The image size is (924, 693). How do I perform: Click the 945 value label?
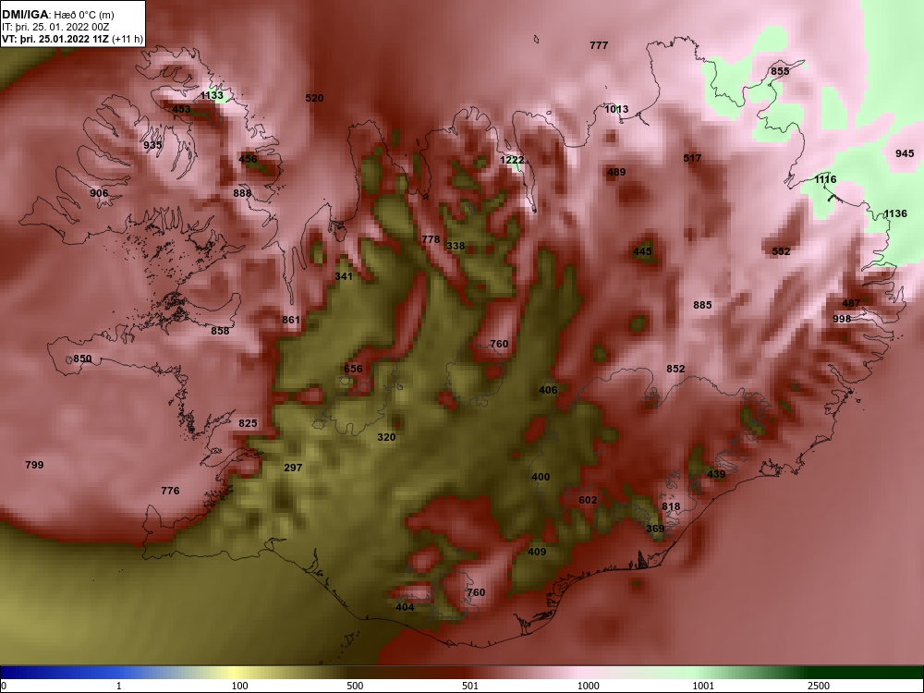[905, 153]
